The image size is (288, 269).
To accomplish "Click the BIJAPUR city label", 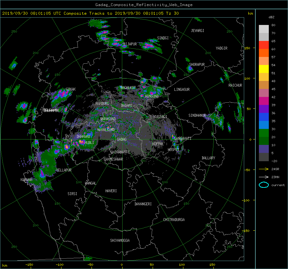I will coord(130,44).
